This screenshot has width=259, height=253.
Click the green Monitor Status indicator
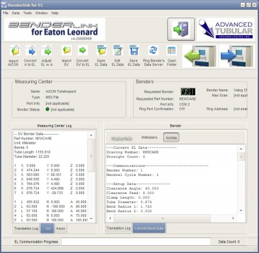click(48, 109)
